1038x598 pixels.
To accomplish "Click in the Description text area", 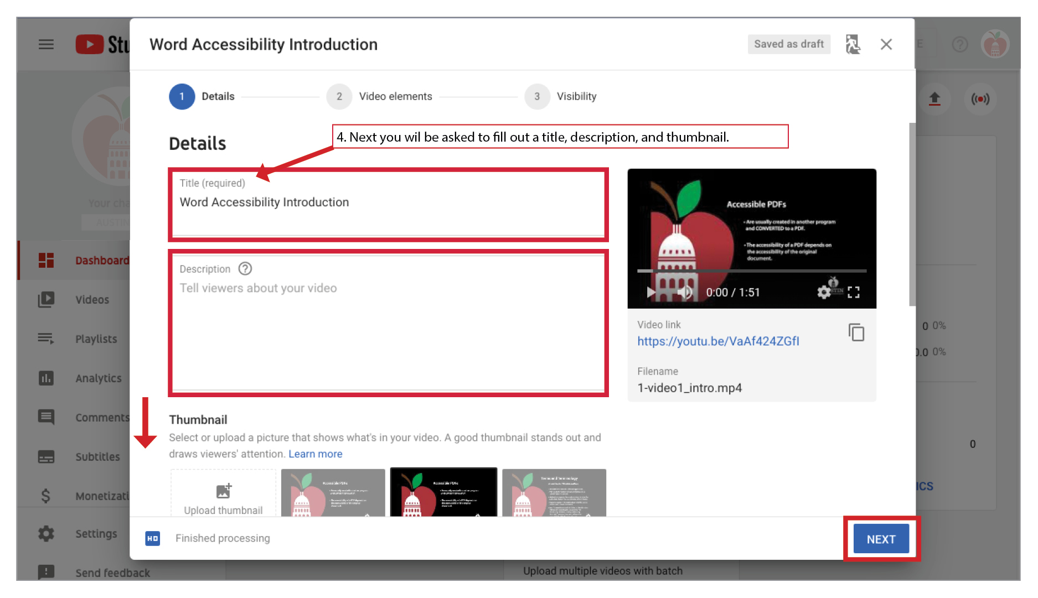I will pos(388,332).
